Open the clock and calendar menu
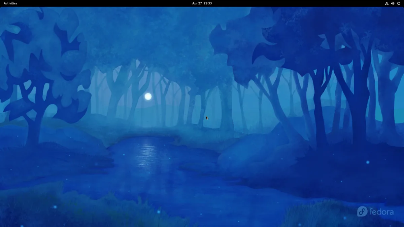Viewport: 404px width, 227px height. point(202,3)
